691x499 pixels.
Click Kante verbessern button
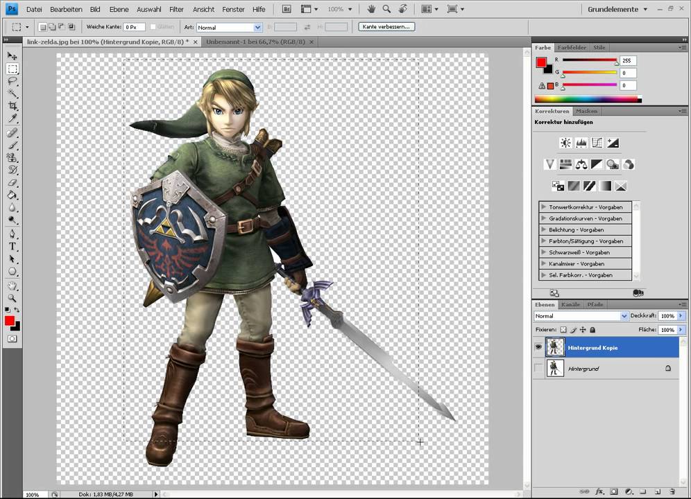386,27
